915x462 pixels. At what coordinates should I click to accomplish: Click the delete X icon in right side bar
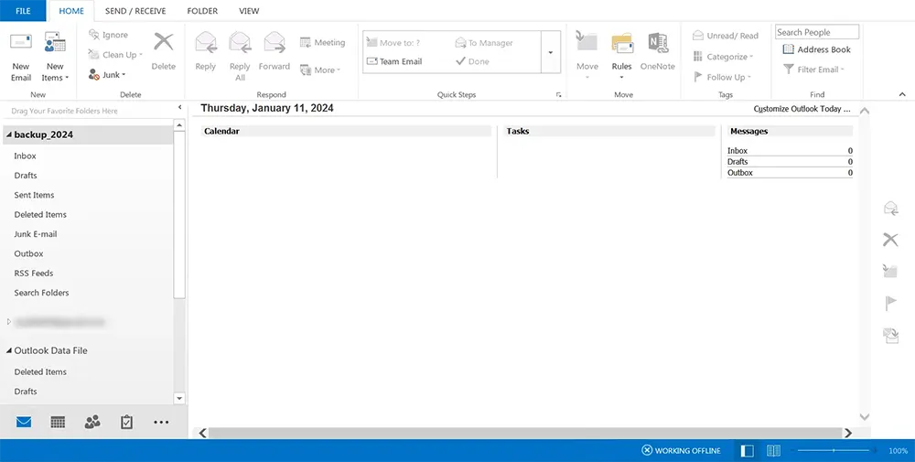(x=890, y=239)
